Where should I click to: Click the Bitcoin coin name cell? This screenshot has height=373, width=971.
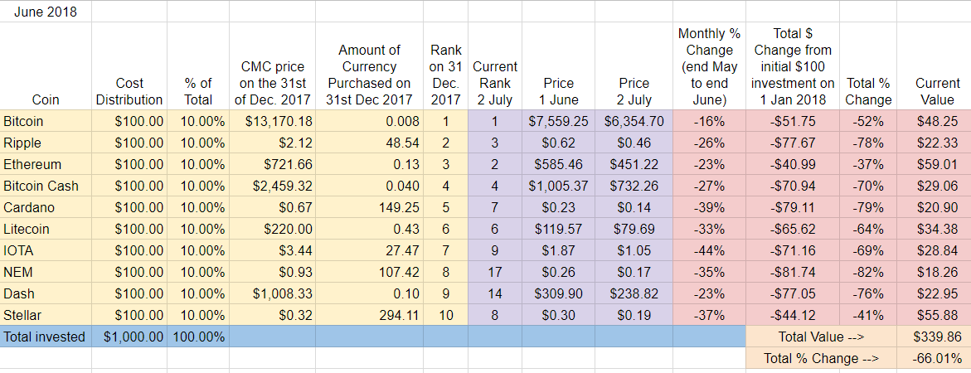click(x=46, y=122)
